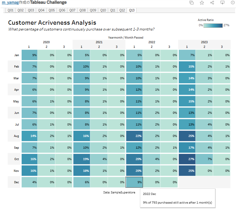
Task: Select the 2021 year column header
Action: pyautogui.click(x=99, y=42)
